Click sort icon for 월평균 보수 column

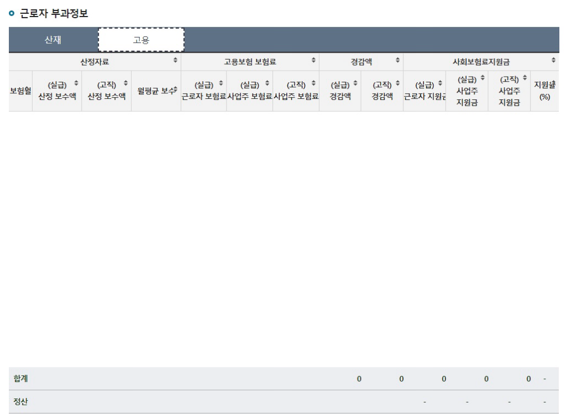pyautogui.click(x=176, y=90)
